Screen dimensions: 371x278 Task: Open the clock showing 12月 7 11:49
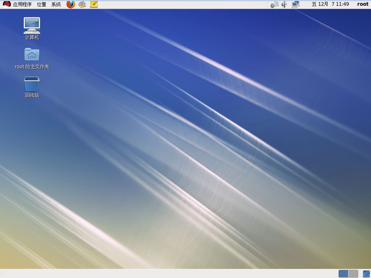coord(330,4)
